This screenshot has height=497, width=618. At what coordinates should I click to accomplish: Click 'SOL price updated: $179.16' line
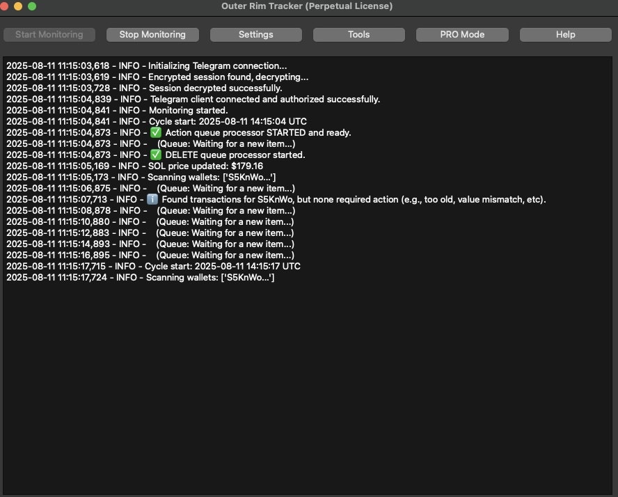point(135,166)
